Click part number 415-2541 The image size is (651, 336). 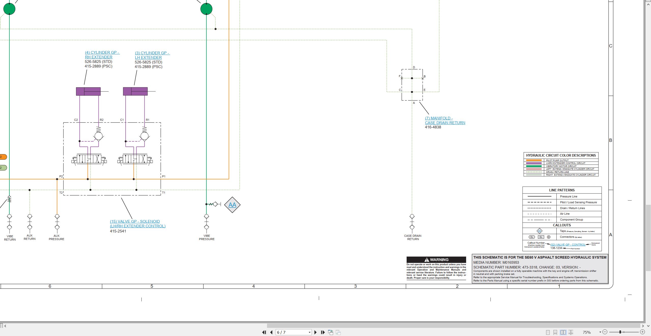118,231
